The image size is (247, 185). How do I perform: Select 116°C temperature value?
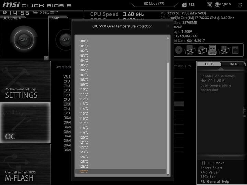point(120,118)
